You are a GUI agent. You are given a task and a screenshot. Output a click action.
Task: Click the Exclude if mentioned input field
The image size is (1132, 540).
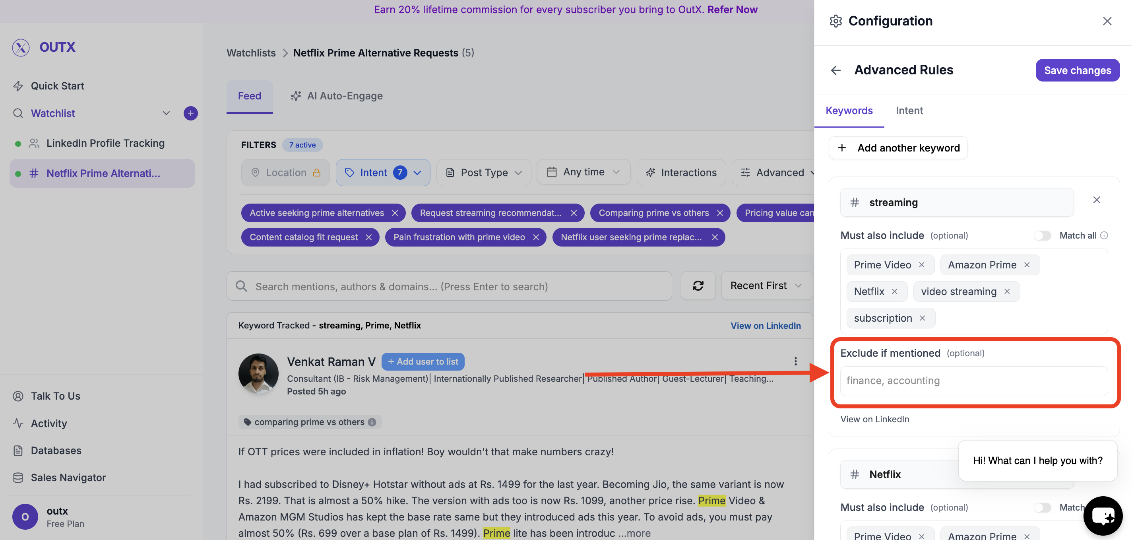pyautogui.click(x=973, y=381)
